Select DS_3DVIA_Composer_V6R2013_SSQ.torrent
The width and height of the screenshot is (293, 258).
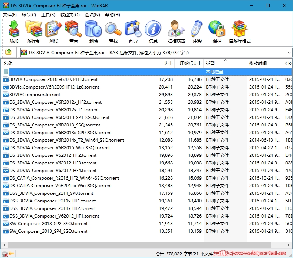click(147, 125)
